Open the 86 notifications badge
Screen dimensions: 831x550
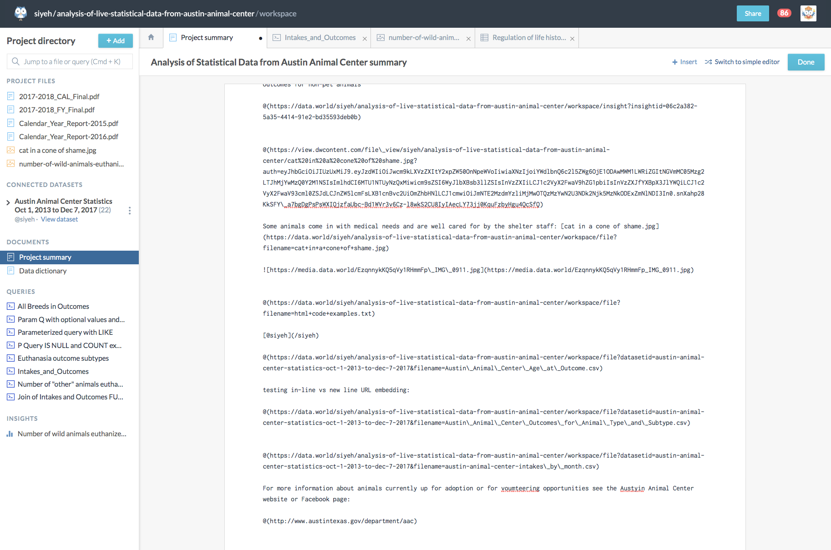[x=784, y=13]
